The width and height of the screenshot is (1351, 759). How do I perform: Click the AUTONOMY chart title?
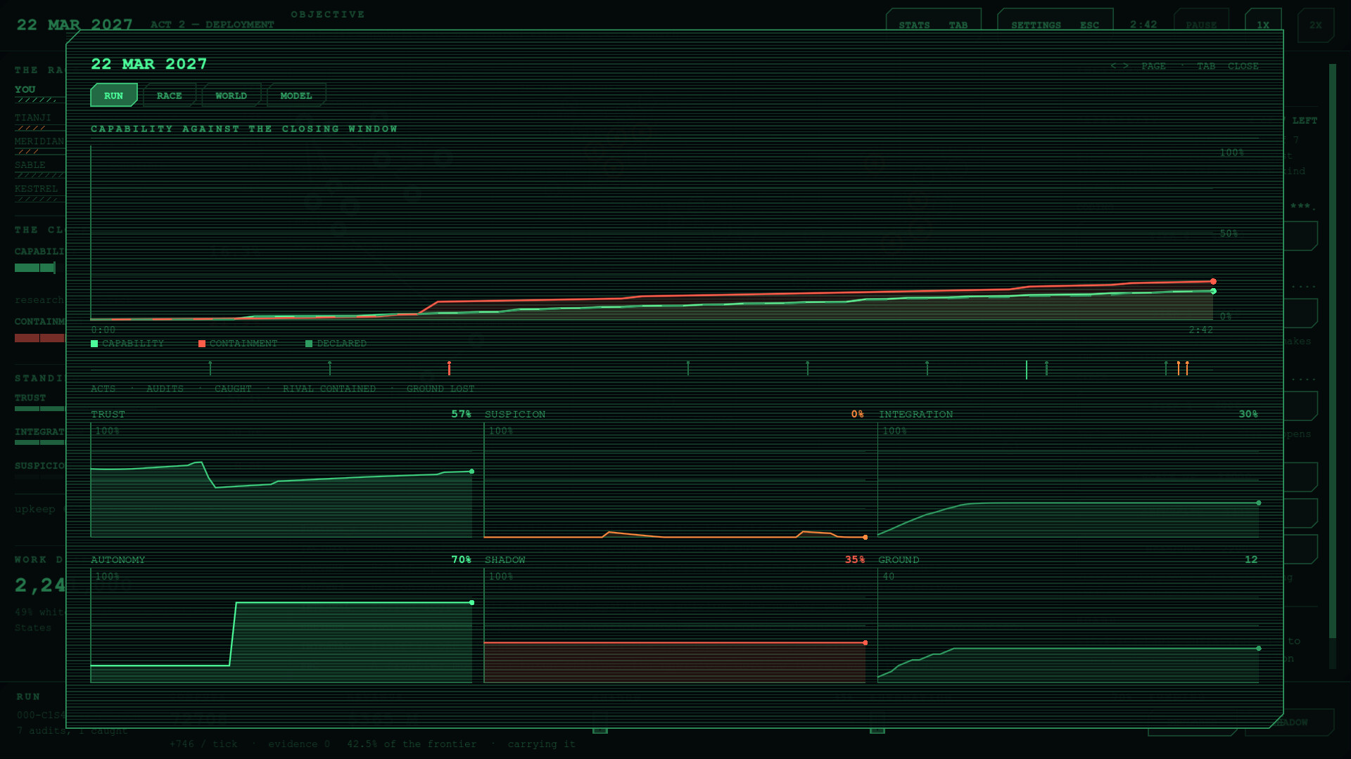(118, 560)
